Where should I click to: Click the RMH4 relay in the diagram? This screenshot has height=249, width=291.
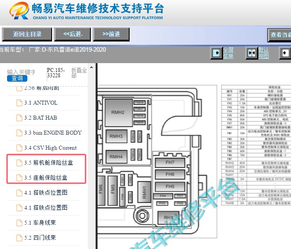[x=116, y=157]
